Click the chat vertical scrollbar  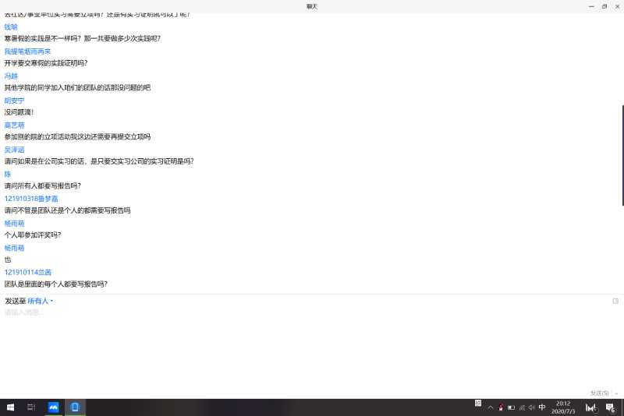(622, 154)
